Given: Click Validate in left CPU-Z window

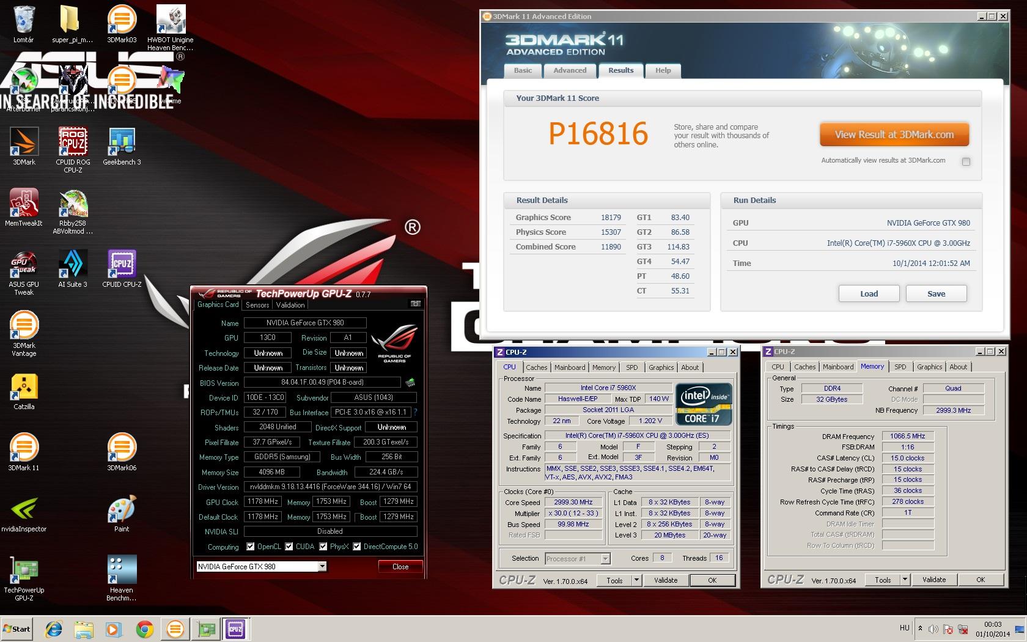Looking at the screenshot, I should pyautogui.click(x=665, y=580).
